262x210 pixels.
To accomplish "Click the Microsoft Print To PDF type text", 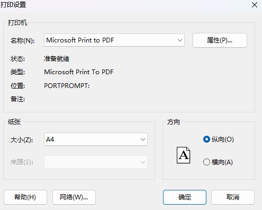I will (x=79, y=72).
